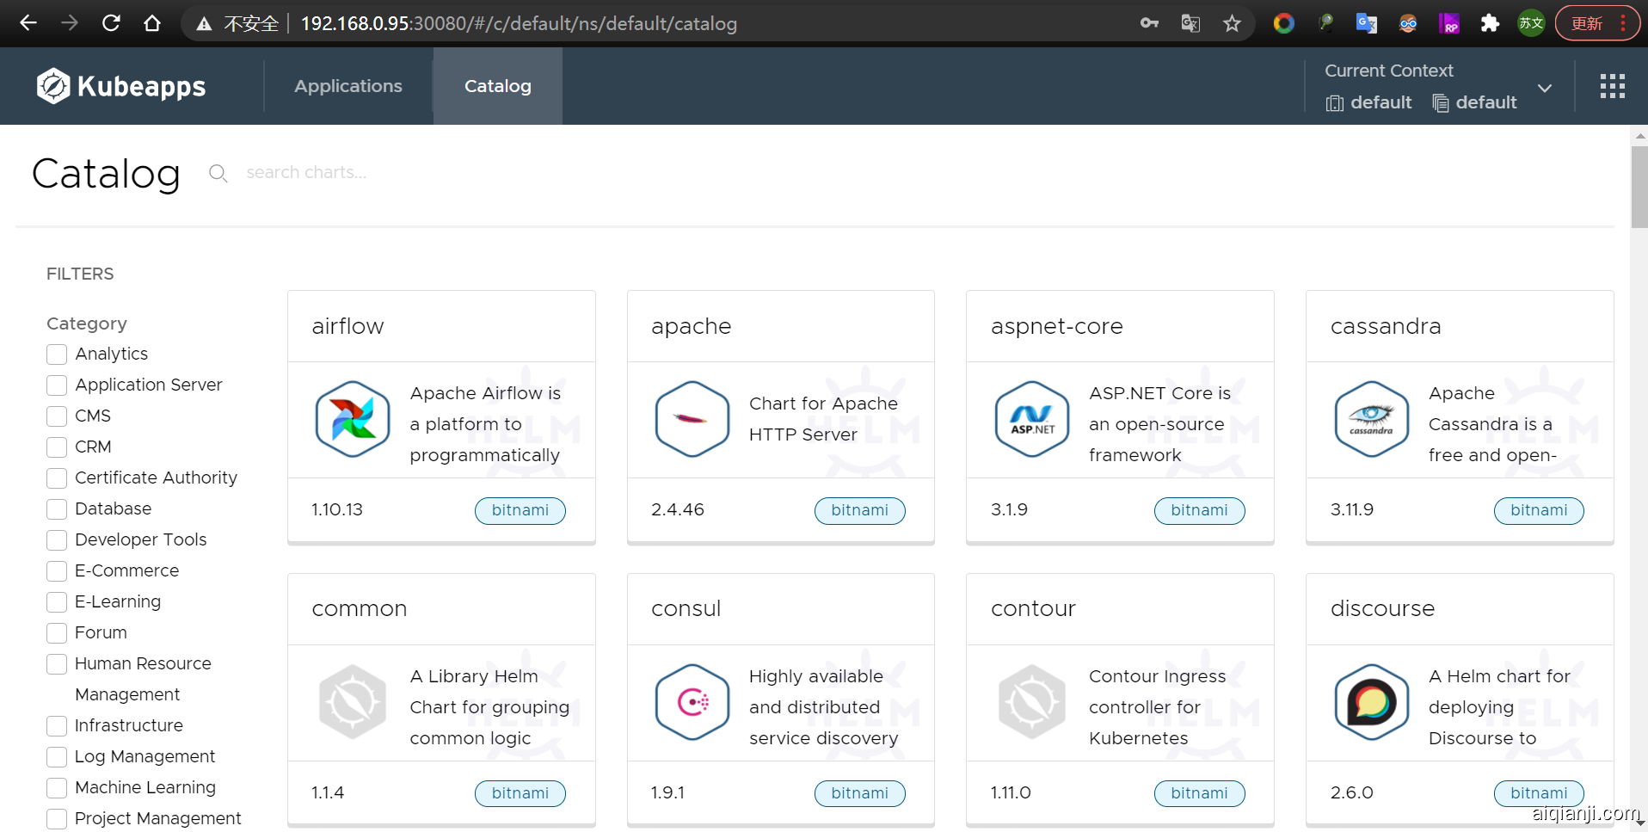Expand the Current Context dropdown chevron
Image resolution: width=1648 pixels, height=832 pixels.
[x=1545, y=88]
